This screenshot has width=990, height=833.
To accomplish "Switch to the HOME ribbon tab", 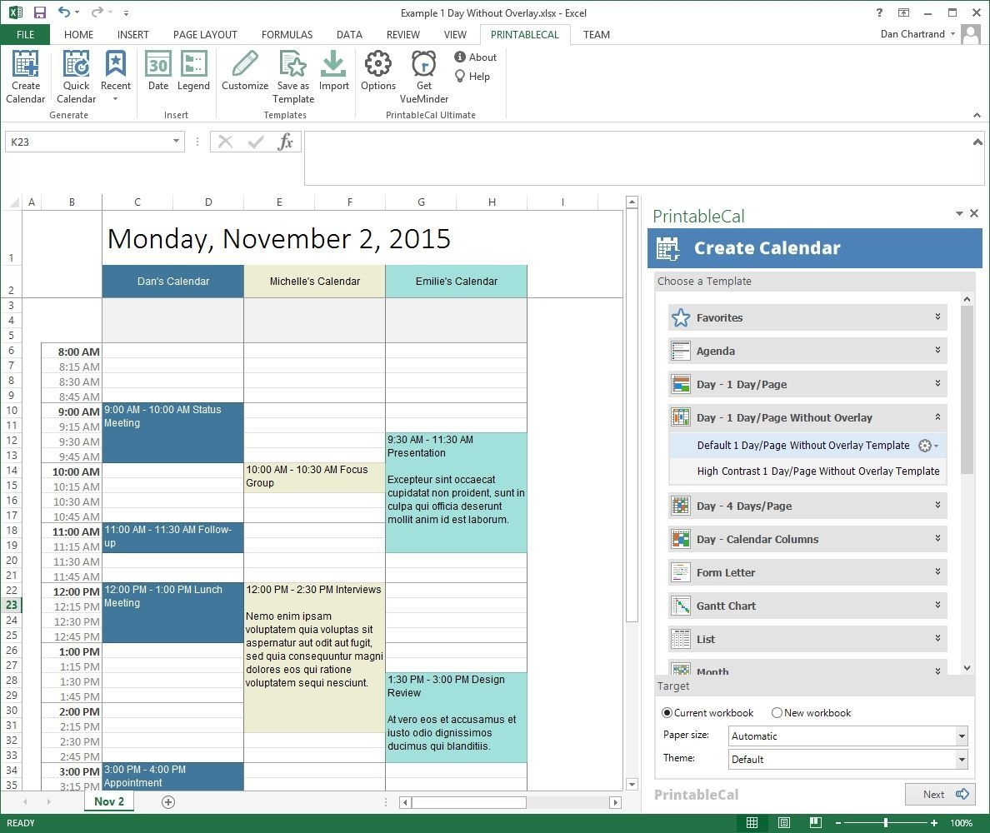I will pyautogui.click(x=78, y=34).
